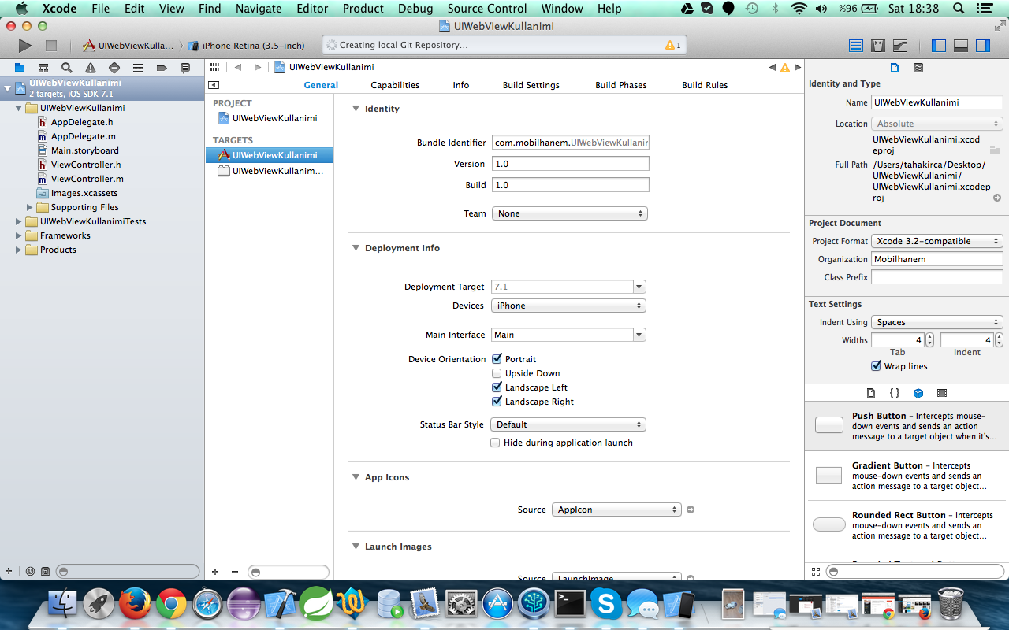This screenshot has width=1009, height=630.
Task: Enable the Upside Down orientation checkbox
Action: pos(497,373)
